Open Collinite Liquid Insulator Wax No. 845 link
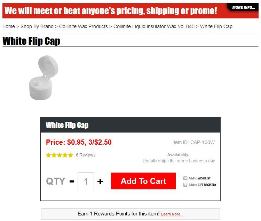 click(x=154, y=26)
